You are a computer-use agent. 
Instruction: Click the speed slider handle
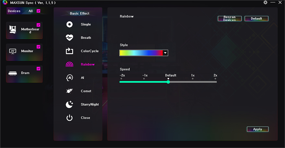coord(168,82)
